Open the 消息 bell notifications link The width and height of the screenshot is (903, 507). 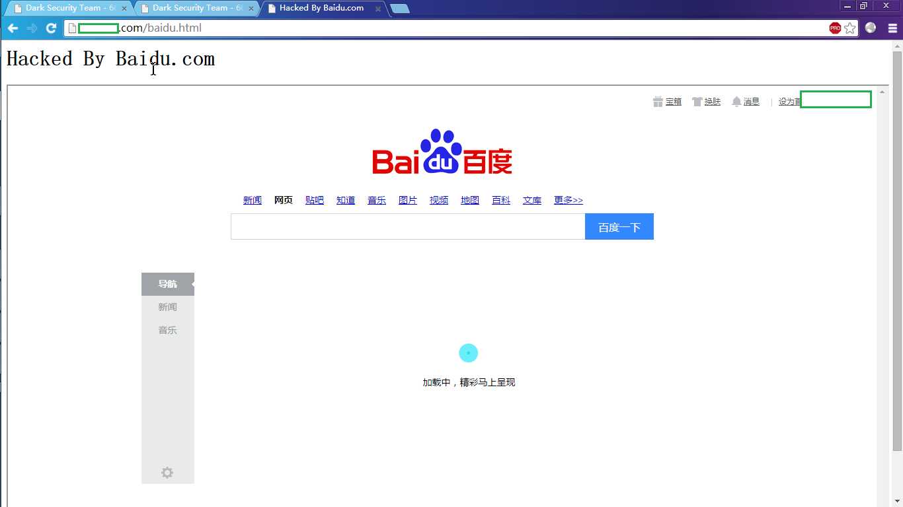(746, 102)
